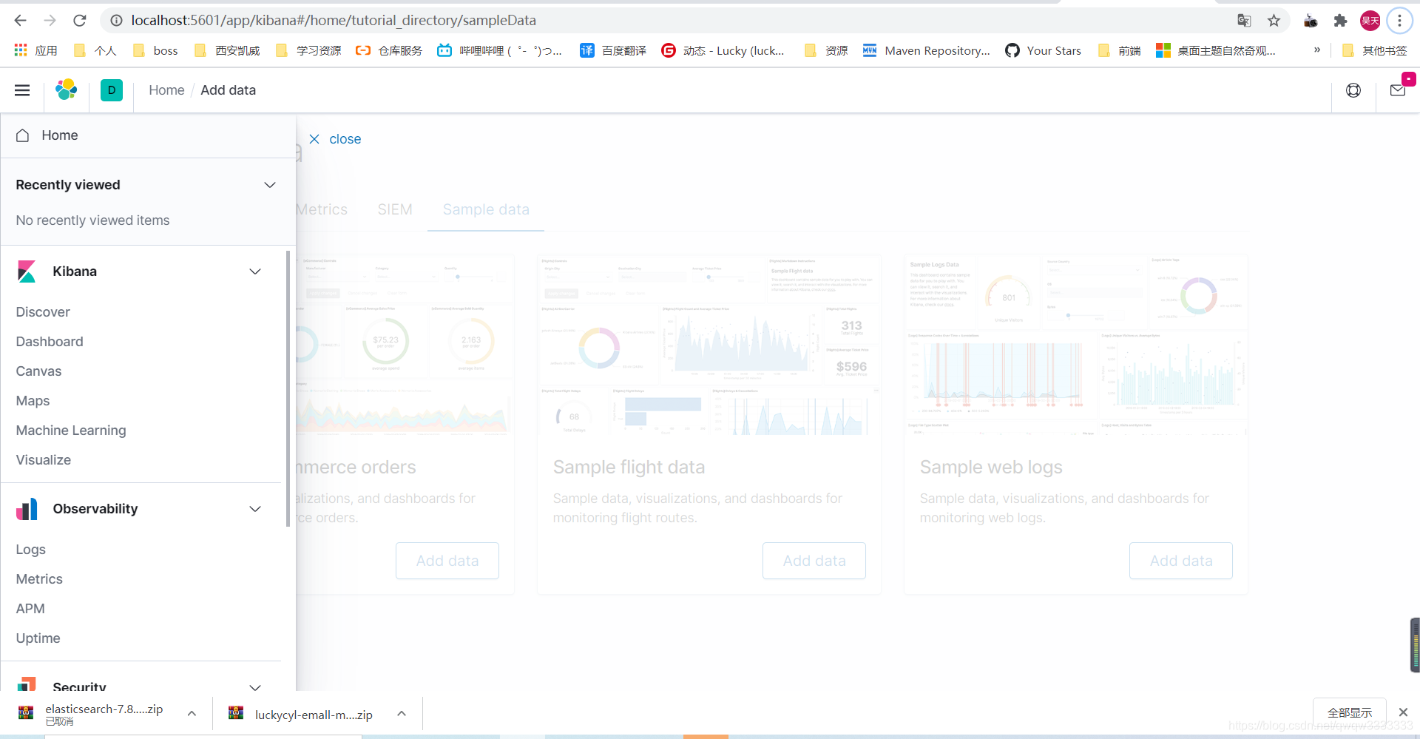This screenshot has height=739, width=1420.
Task: Click the close link text
Action: click(x=345, y=139)
